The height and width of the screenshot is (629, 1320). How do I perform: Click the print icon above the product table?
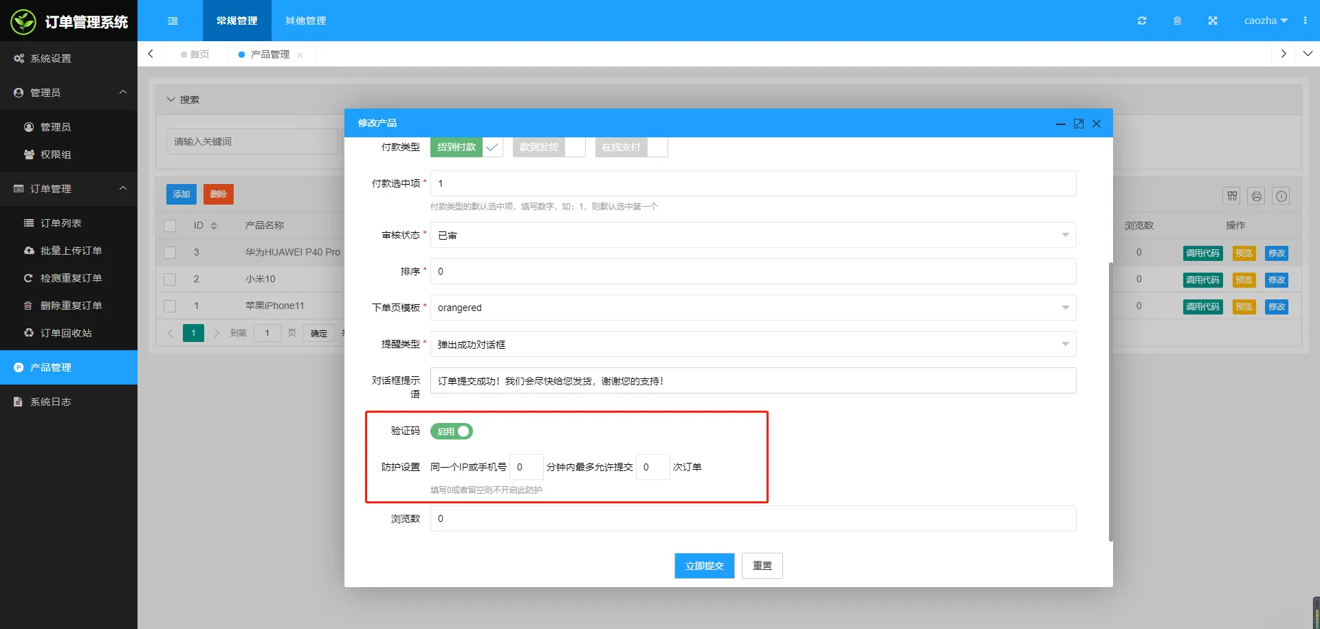pos(1256,196)
